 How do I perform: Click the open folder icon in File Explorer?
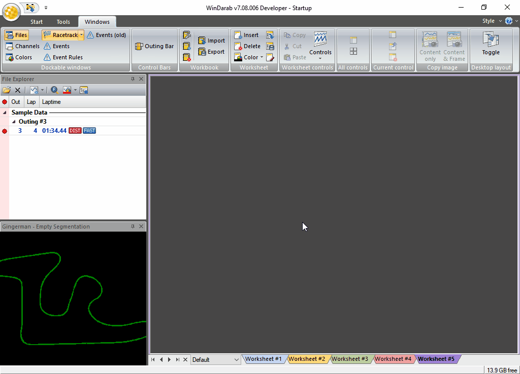point(7,90)
